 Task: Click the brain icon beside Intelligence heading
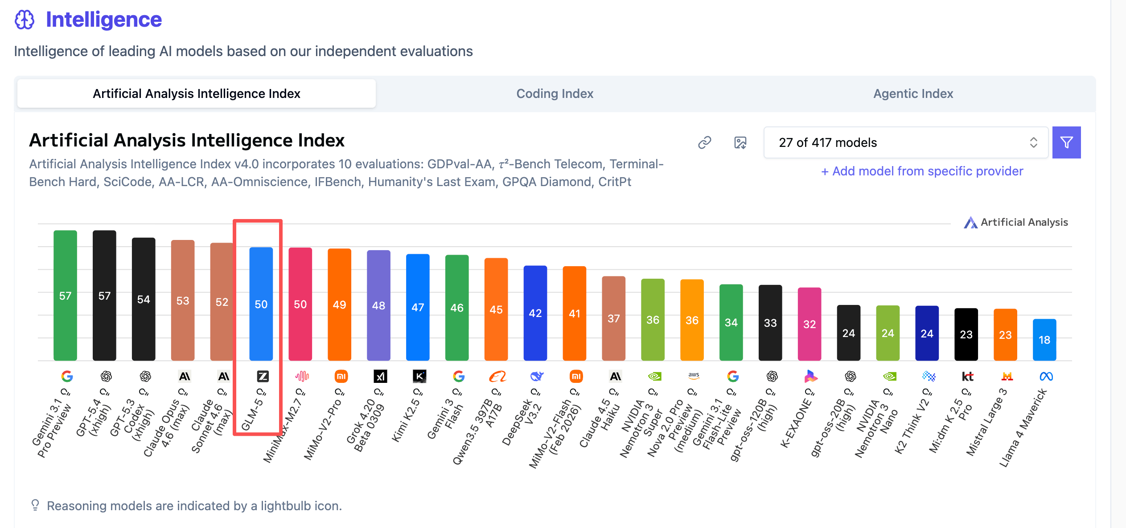pos(25,20)
